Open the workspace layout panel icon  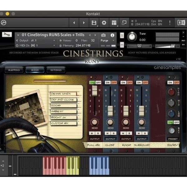tap(114, 22)
